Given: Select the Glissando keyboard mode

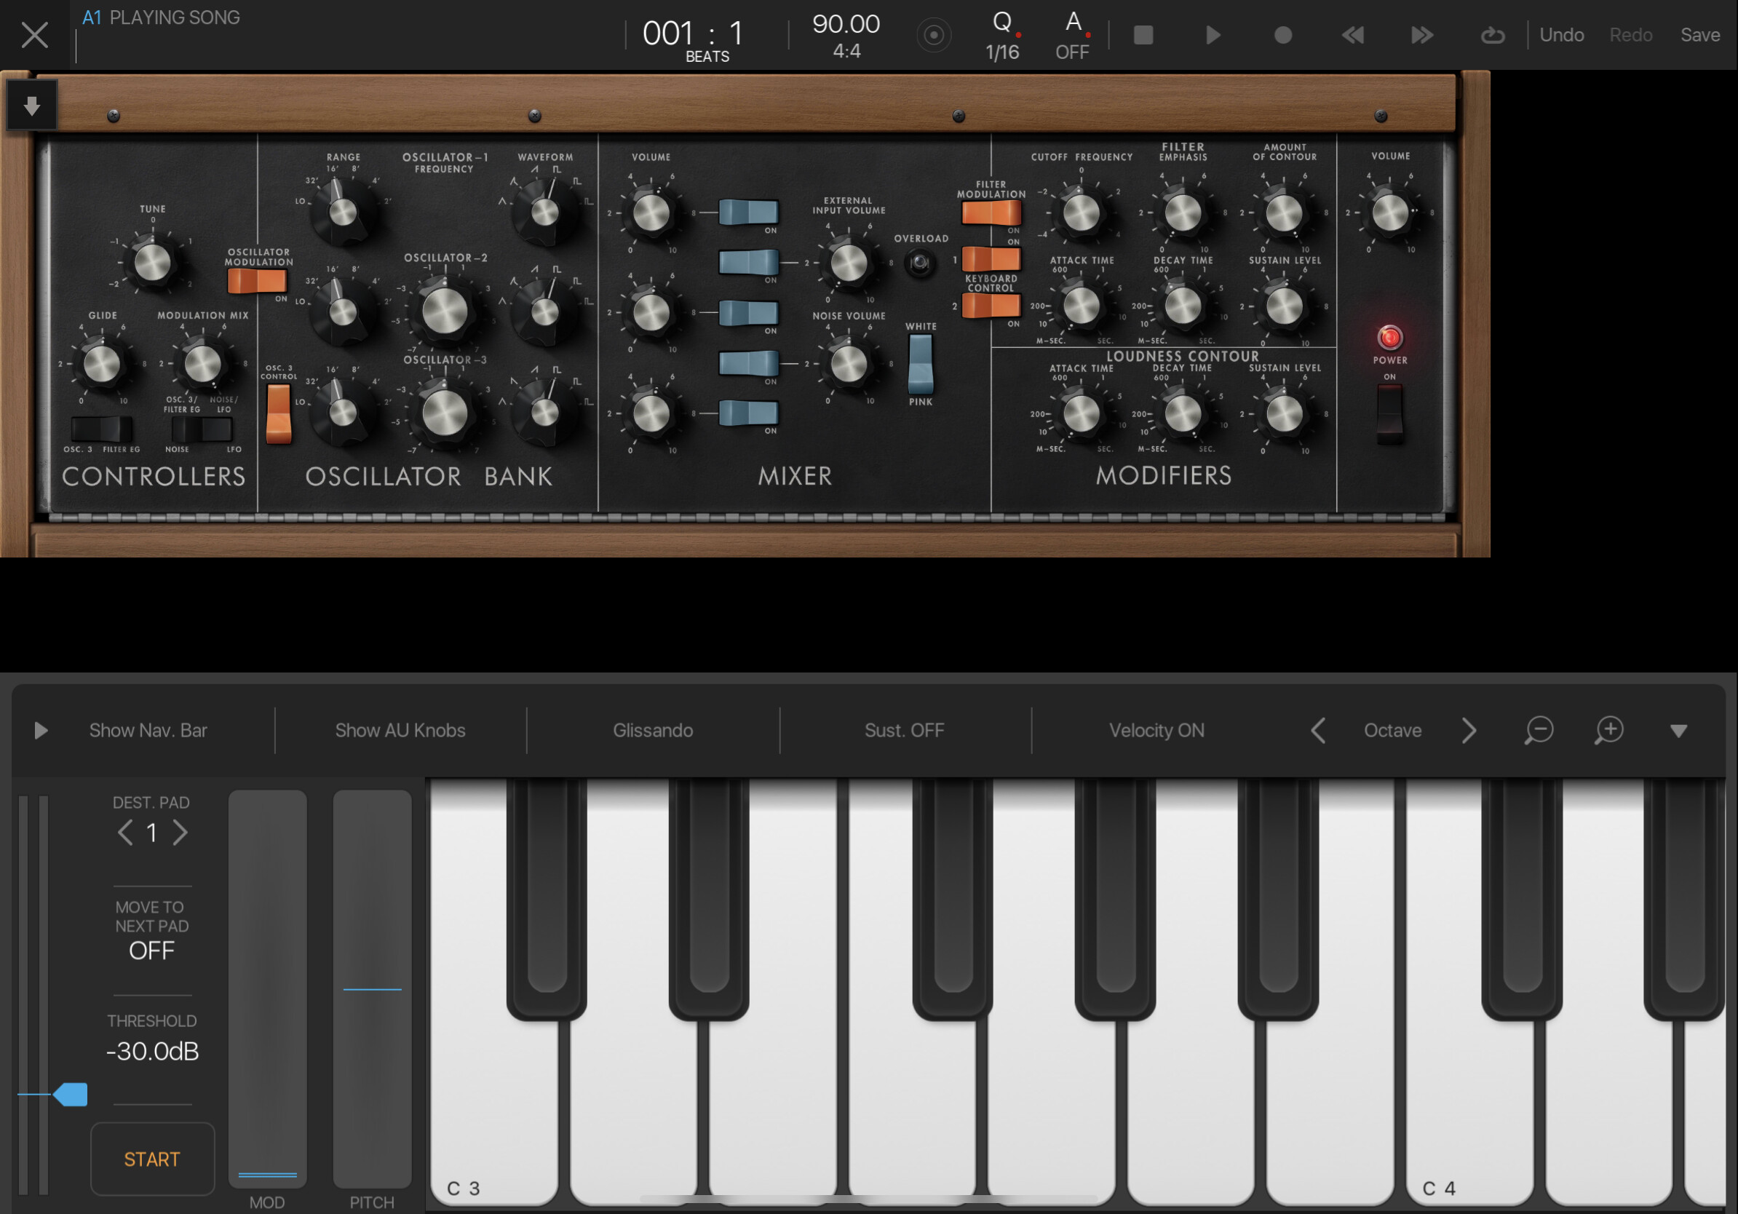Looking at the screenshot, I should coord(653,731).
